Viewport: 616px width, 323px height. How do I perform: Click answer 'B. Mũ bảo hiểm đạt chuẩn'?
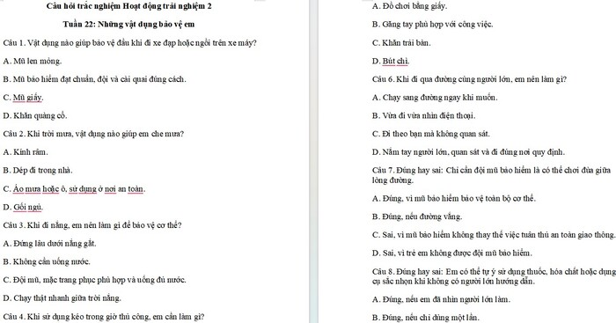94,79
